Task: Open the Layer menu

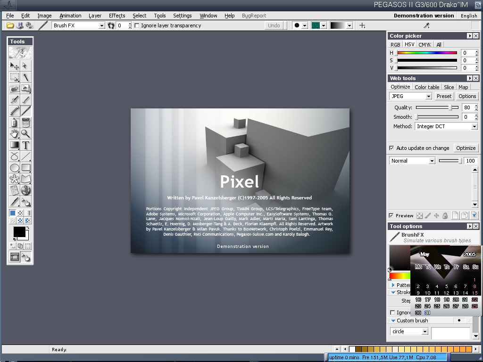Action: 95,16
